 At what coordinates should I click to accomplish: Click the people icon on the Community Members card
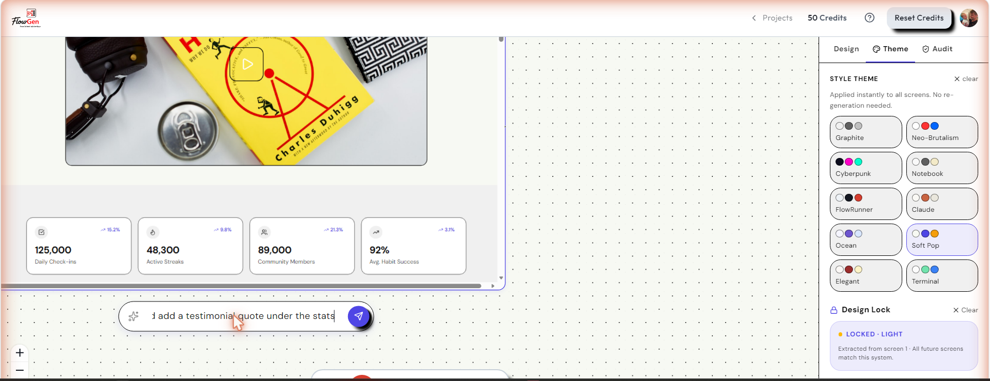[x=264, y=232]
